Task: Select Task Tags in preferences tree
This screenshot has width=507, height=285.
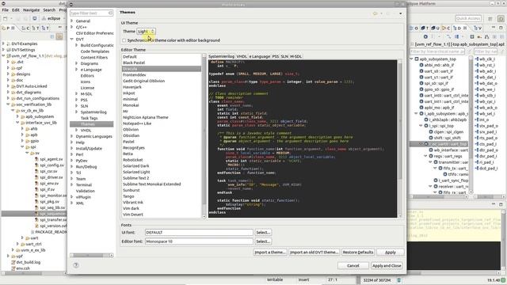Action: click(x=90, y=118)
